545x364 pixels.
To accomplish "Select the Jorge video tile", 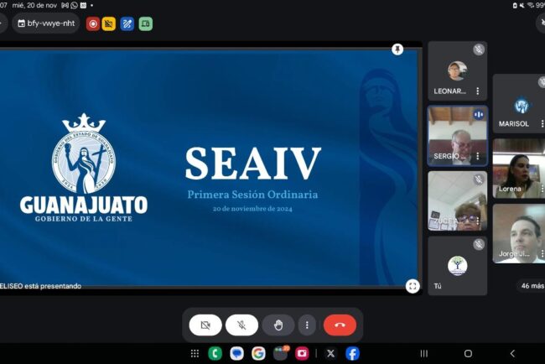I will tap(518, 233).
